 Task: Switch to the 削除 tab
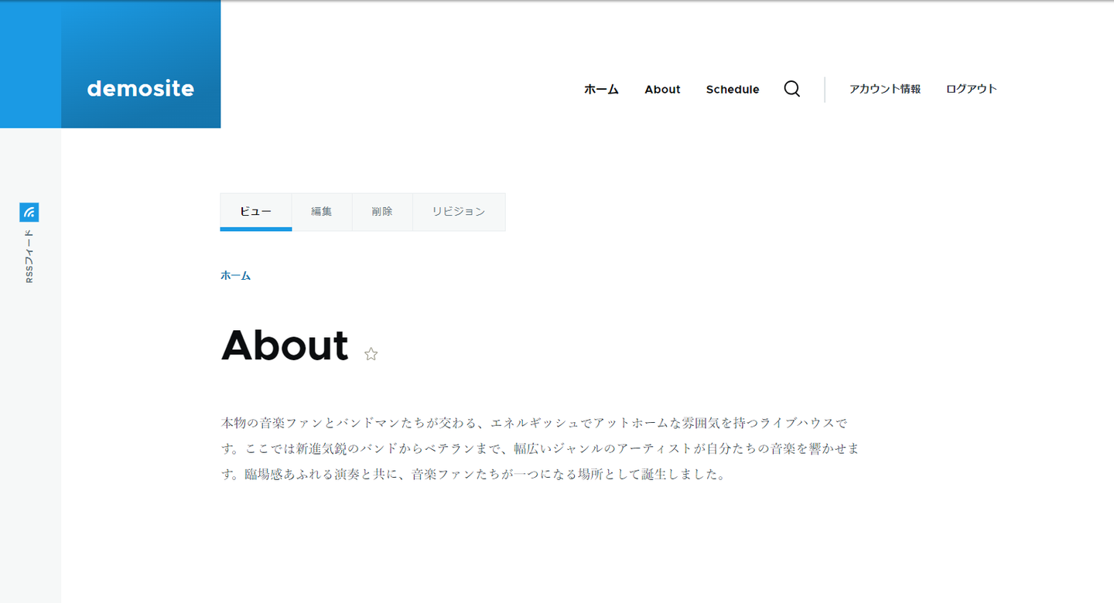(x=382, y=212)
